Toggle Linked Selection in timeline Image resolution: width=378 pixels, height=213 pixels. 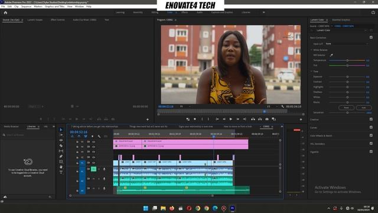[x=86, y=137]
